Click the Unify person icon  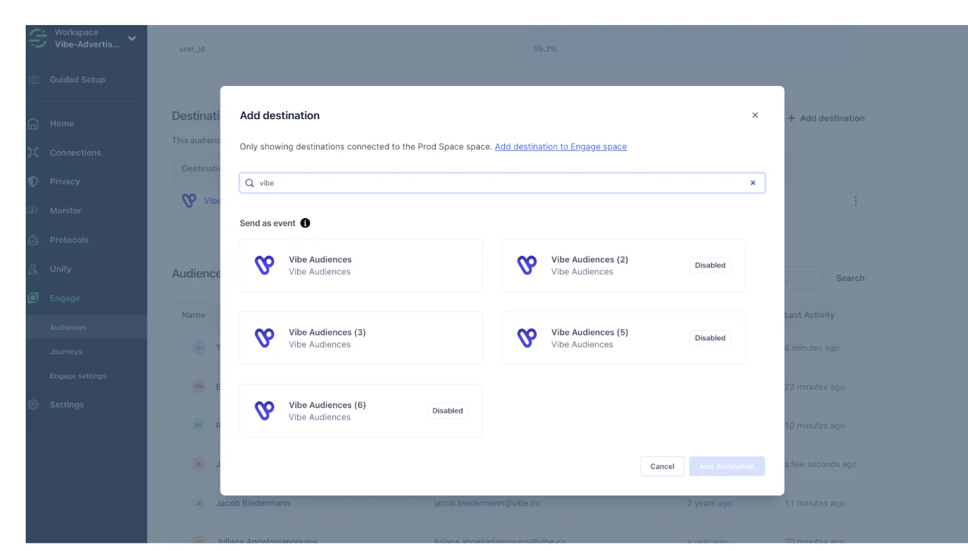tap(33, 269)
